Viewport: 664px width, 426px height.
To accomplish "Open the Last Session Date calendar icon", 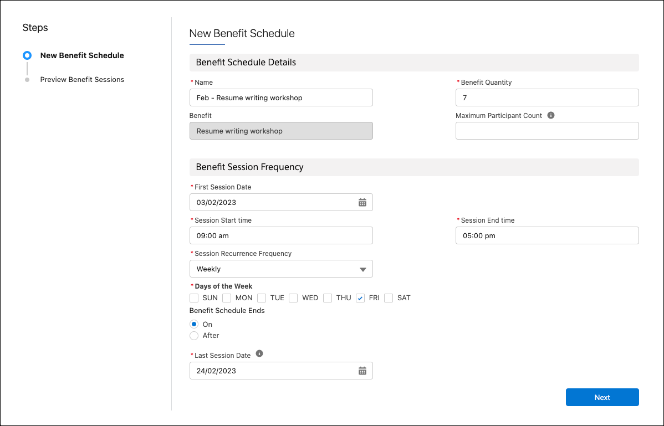I will [x=362, y=371].
